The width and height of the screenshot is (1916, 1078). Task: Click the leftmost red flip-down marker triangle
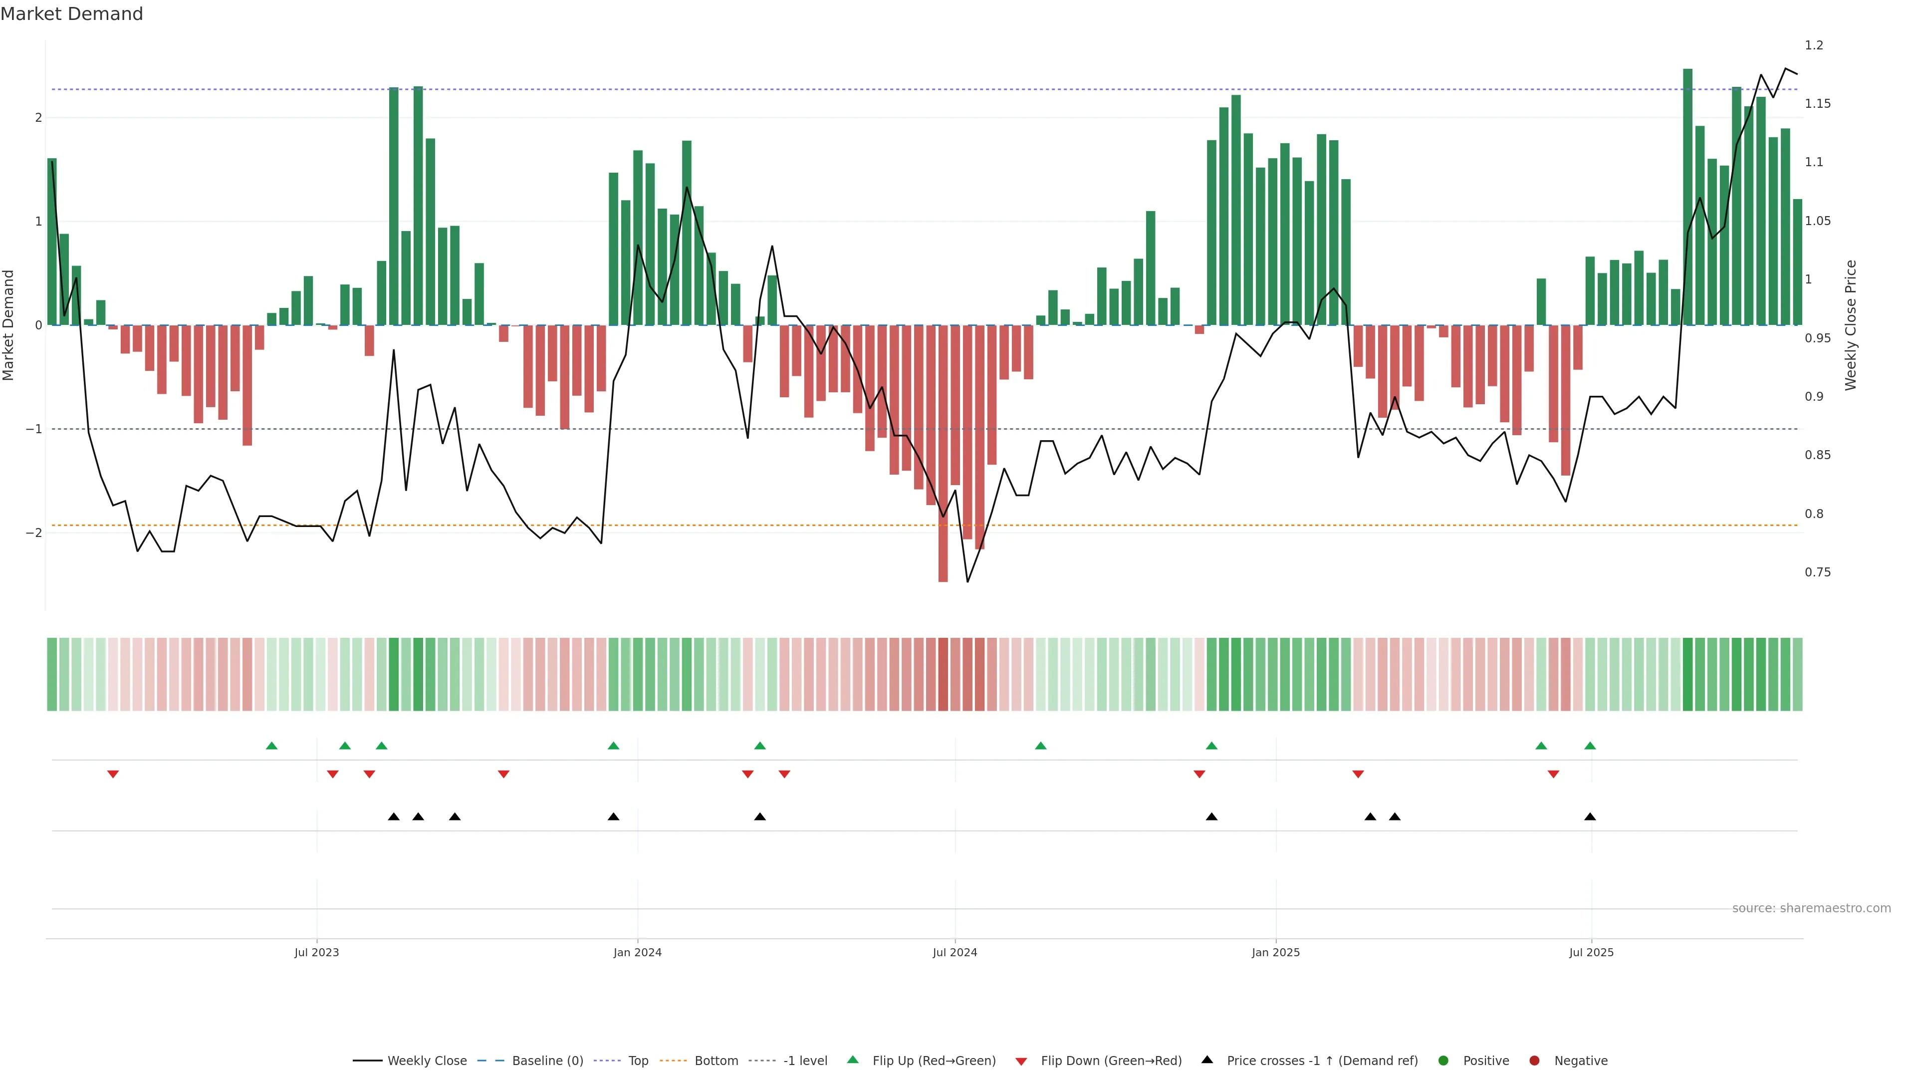tap(113, 775)
